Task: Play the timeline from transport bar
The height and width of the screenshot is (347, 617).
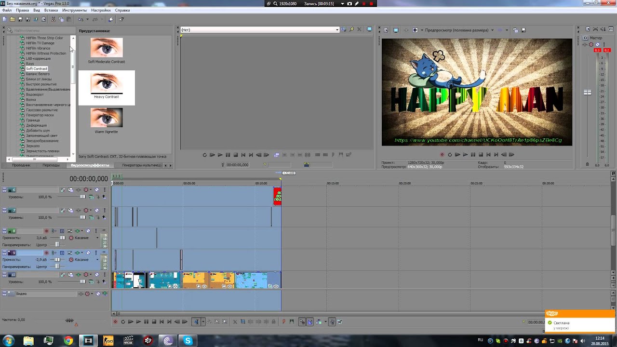Action: click(x=138, y=321)
